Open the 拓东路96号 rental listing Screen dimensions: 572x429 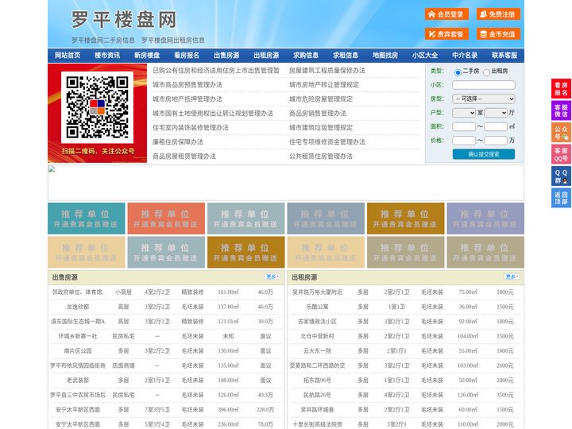(317, 381)
